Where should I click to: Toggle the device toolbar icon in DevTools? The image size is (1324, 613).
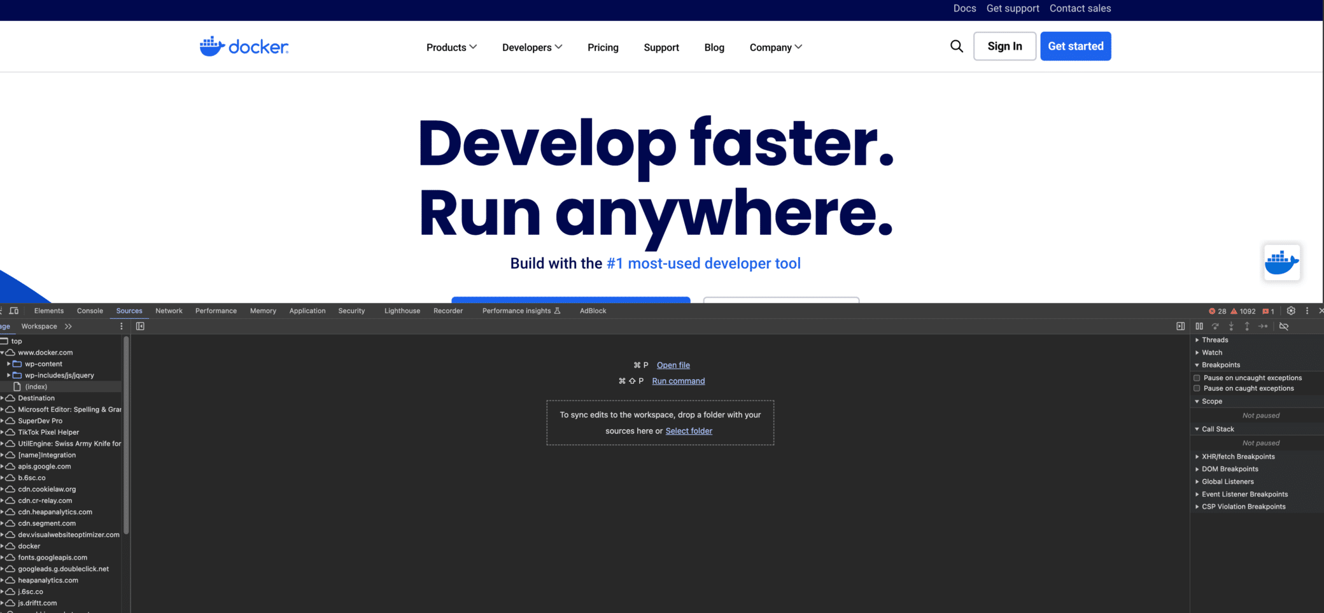14,311
